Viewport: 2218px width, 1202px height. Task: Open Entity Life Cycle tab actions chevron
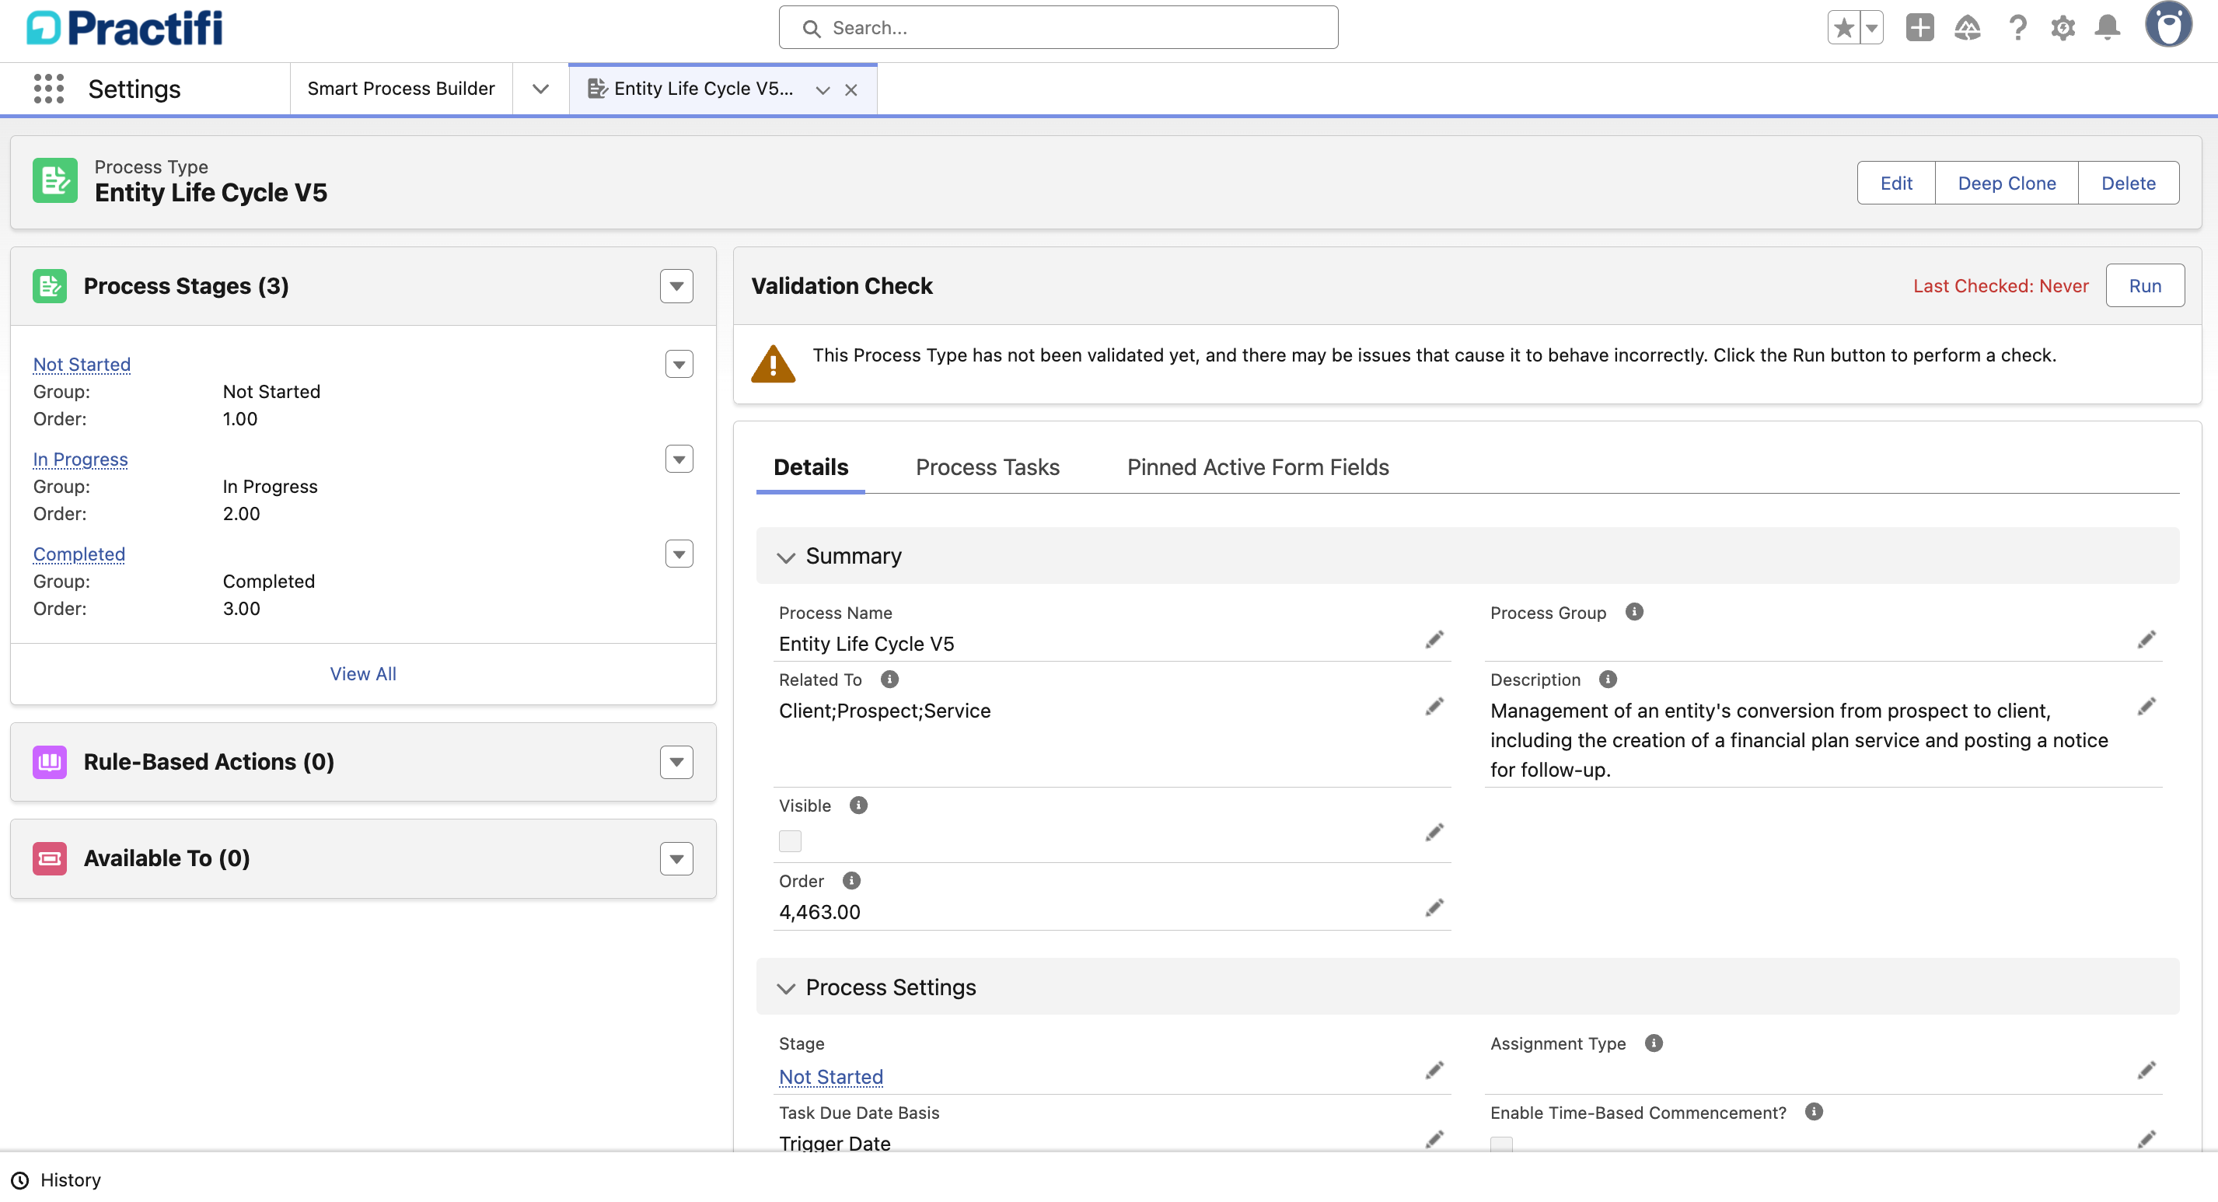click(823, 89)
